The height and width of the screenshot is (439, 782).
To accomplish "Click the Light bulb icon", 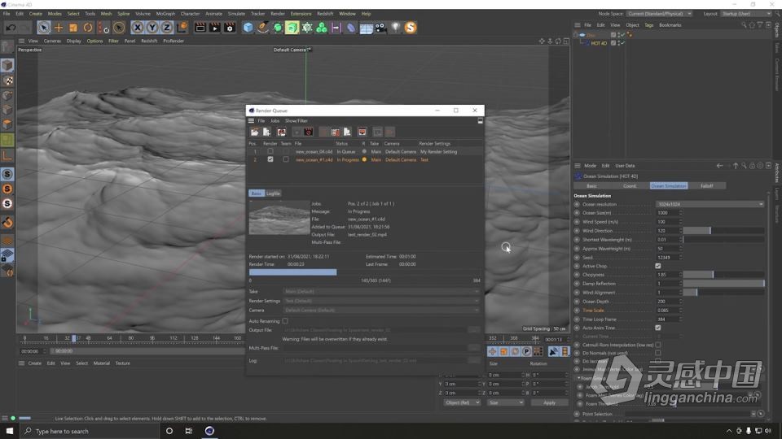I will 396,28.
